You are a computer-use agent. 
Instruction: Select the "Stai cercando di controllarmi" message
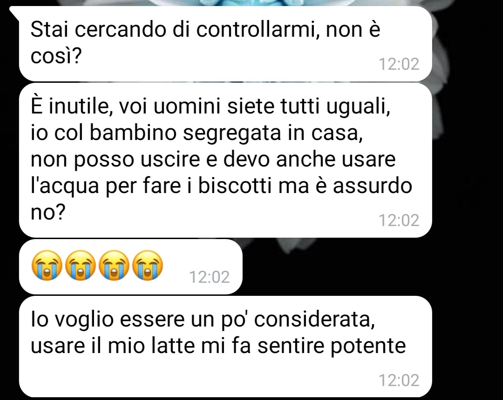coord(225,44)
